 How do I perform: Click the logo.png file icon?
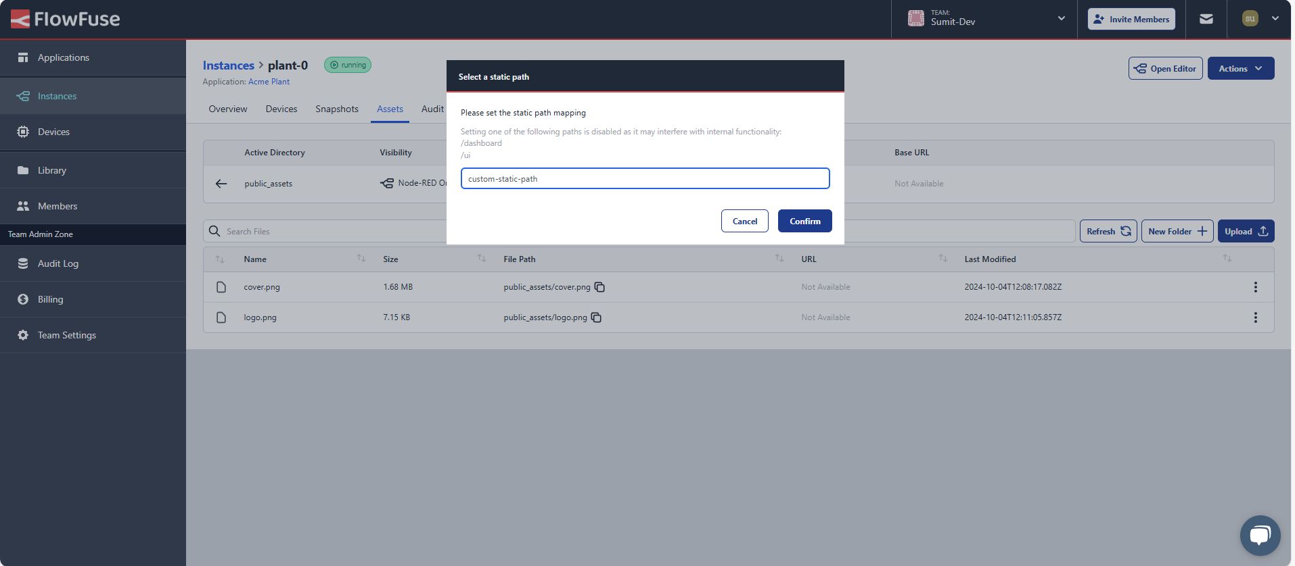coord(221,317)
